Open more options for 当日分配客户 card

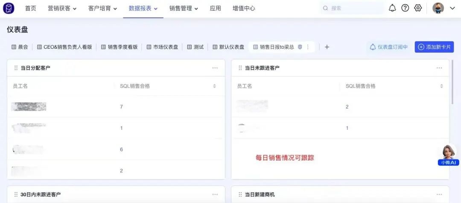(x=215, y=68)
